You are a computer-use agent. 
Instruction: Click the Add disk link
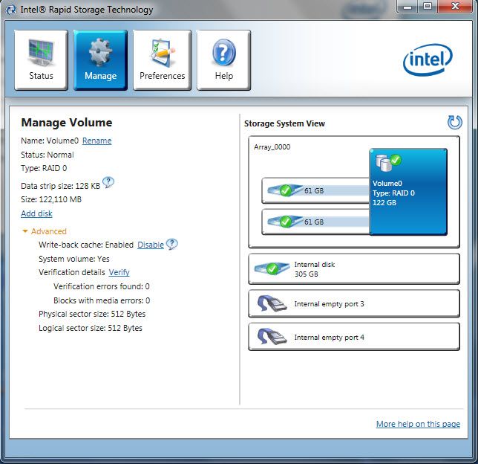(x=36, y=213)
